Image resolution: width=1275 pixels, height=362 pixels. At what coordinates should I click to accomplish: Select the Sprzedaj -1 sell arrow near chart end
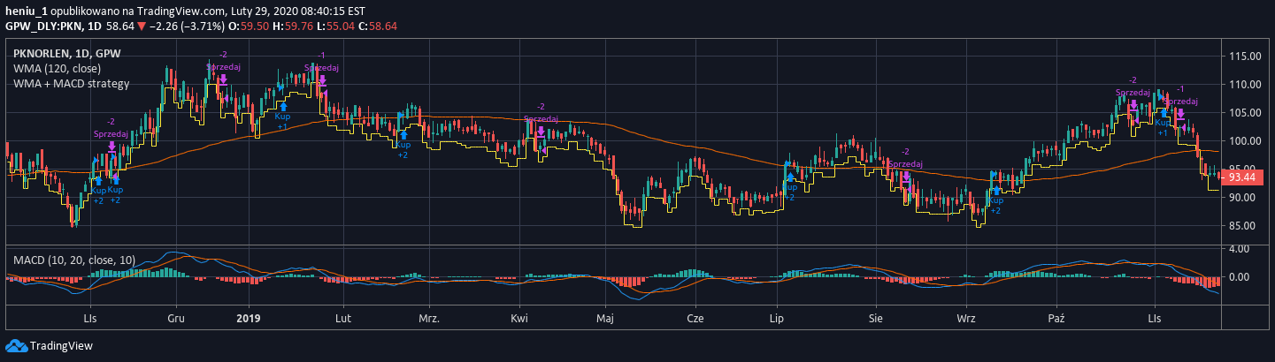click(x=1180, y=114)
